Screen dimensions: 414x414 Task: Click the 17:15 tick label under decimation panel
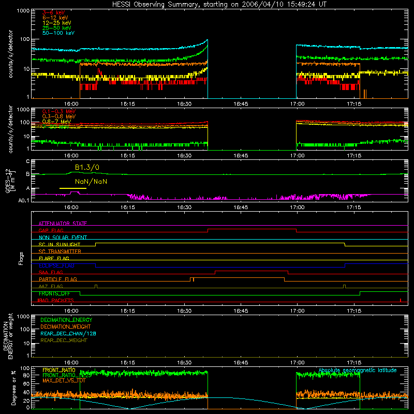pos(354,363)
